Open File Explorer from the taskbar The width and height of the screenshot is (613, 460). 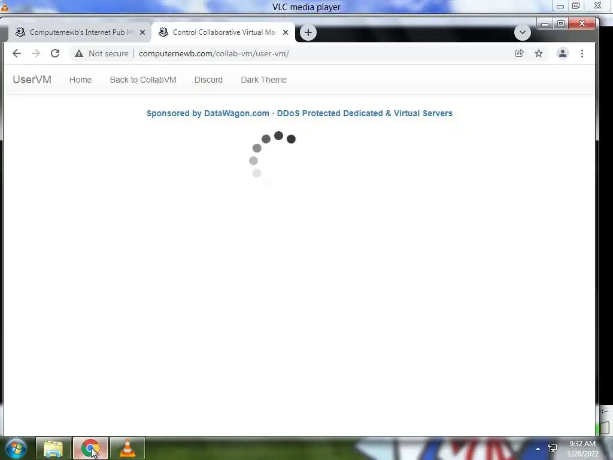pos(53,448)
